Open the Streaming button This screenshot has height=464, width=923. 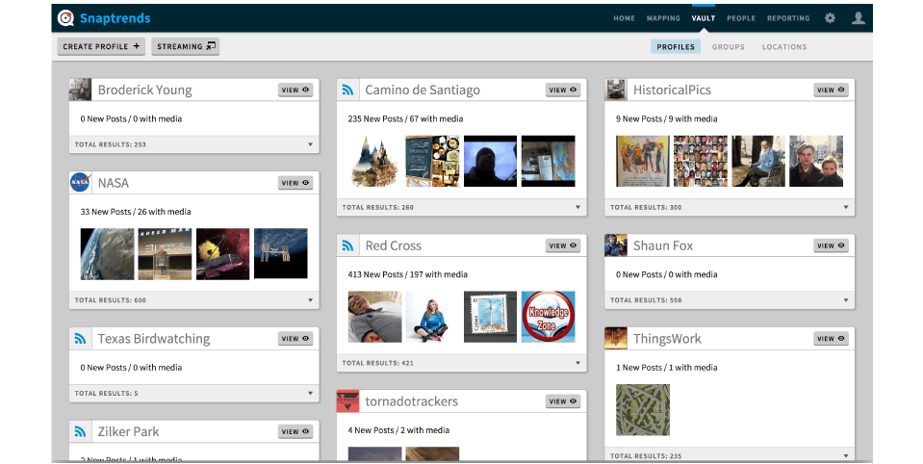186,46
